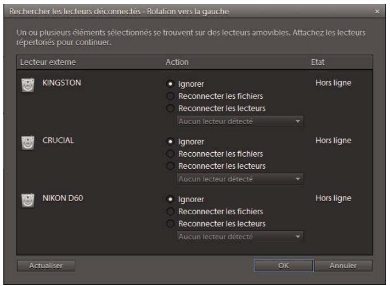The width and height of the screenshot is (390, 286).
Task: Click the NIKON D60 drive name
Action: [x=63, y=198]
